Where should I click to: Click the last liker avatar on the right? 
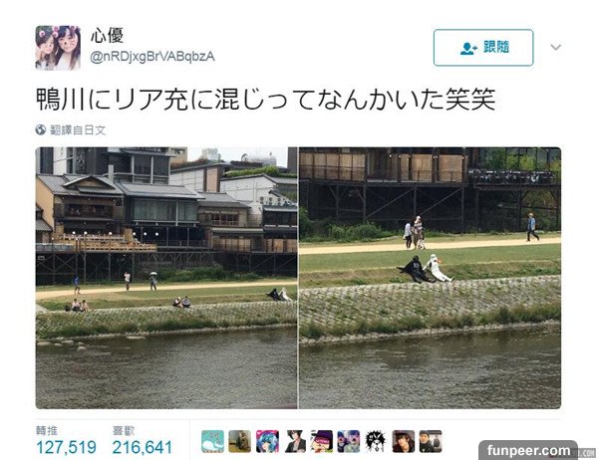pos(431,441)
